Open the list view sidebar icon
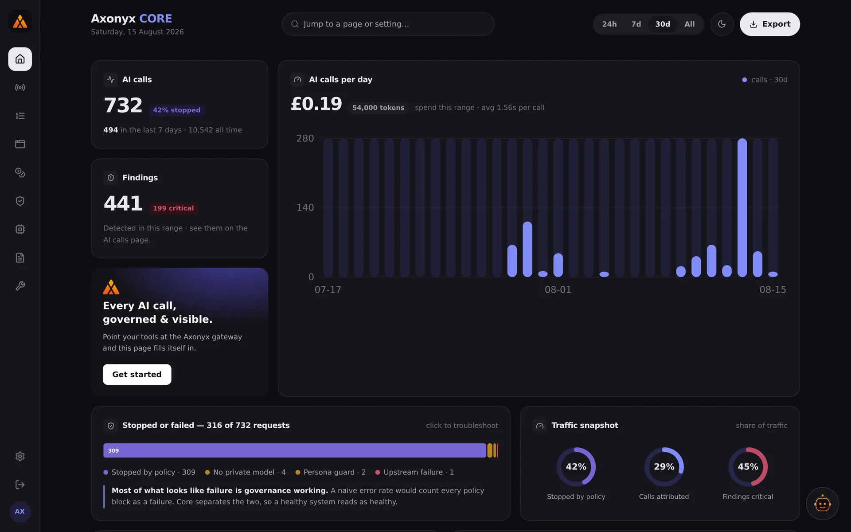 [x=20, y=116]
